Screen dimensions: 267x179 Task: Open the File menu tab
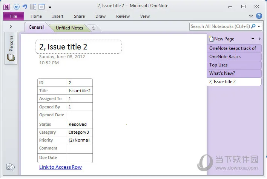coord(14,16)
